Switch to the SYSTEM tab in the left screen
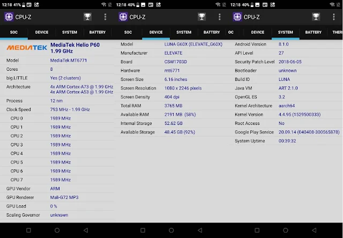 coord(70,32)
